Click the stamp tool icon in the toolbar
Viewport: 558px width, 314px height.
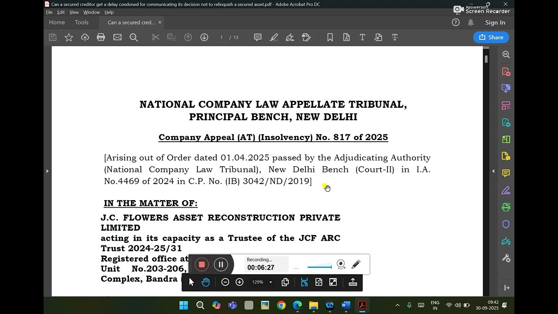(306, 38)
